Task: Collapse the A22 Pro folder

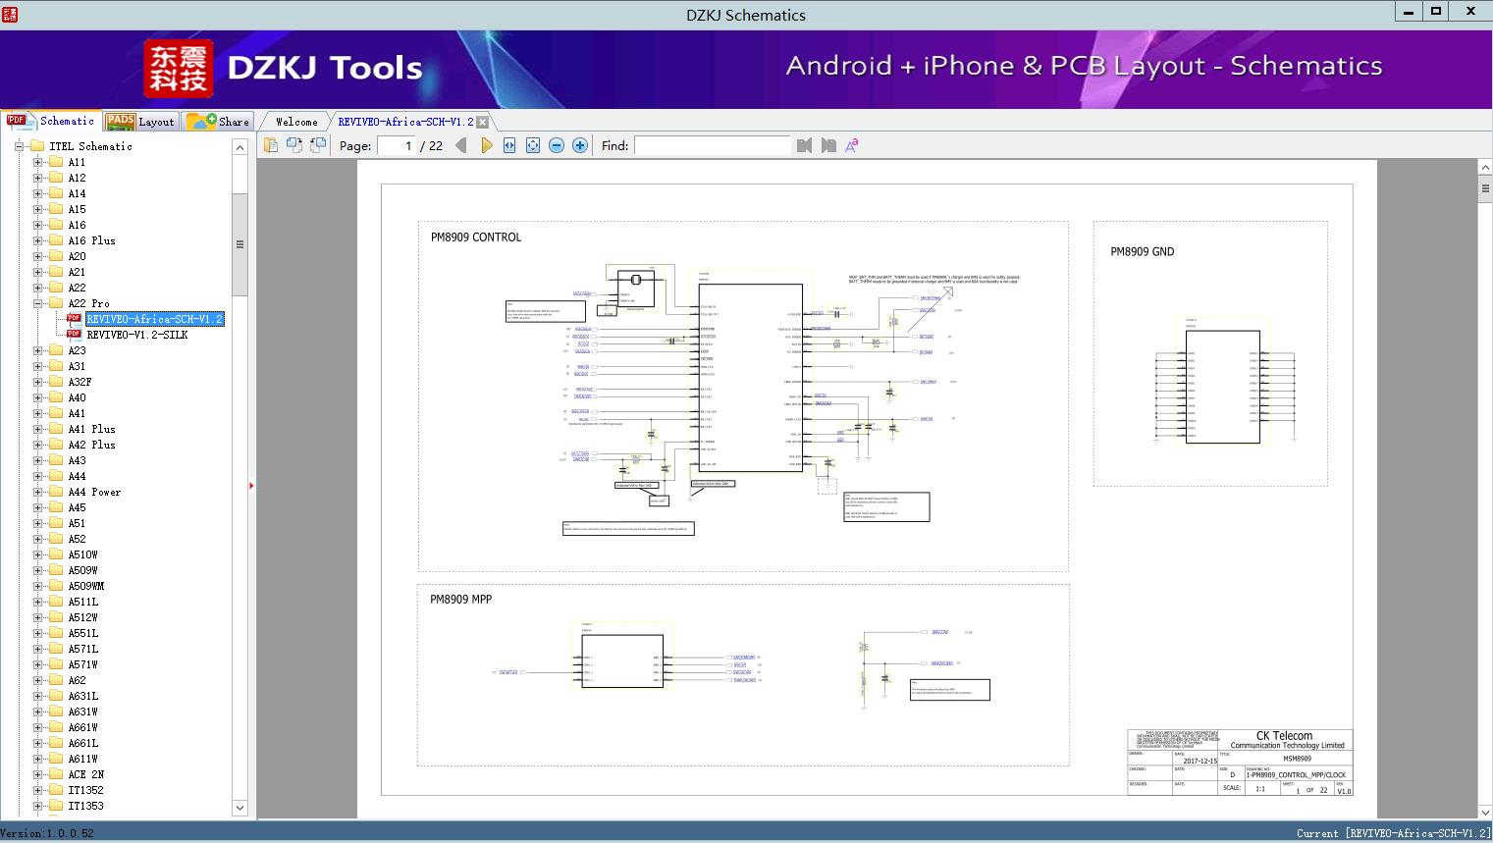Action: [x=37, y=303]
